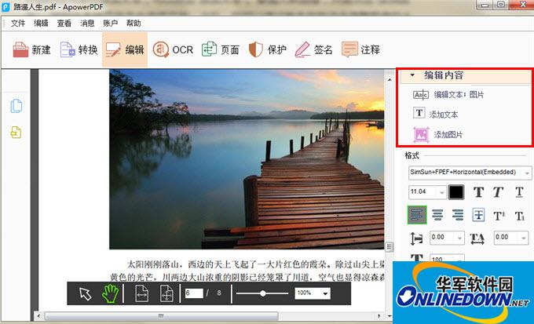Viewport: 534px width, 324px height.
Task: Collapse the 编辑内容 section
Action: (412, 75)
